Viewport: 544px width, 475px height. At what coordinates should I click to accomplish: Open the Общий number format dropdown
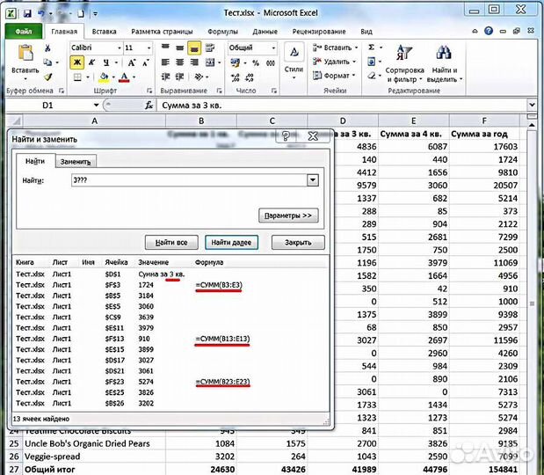273,47
